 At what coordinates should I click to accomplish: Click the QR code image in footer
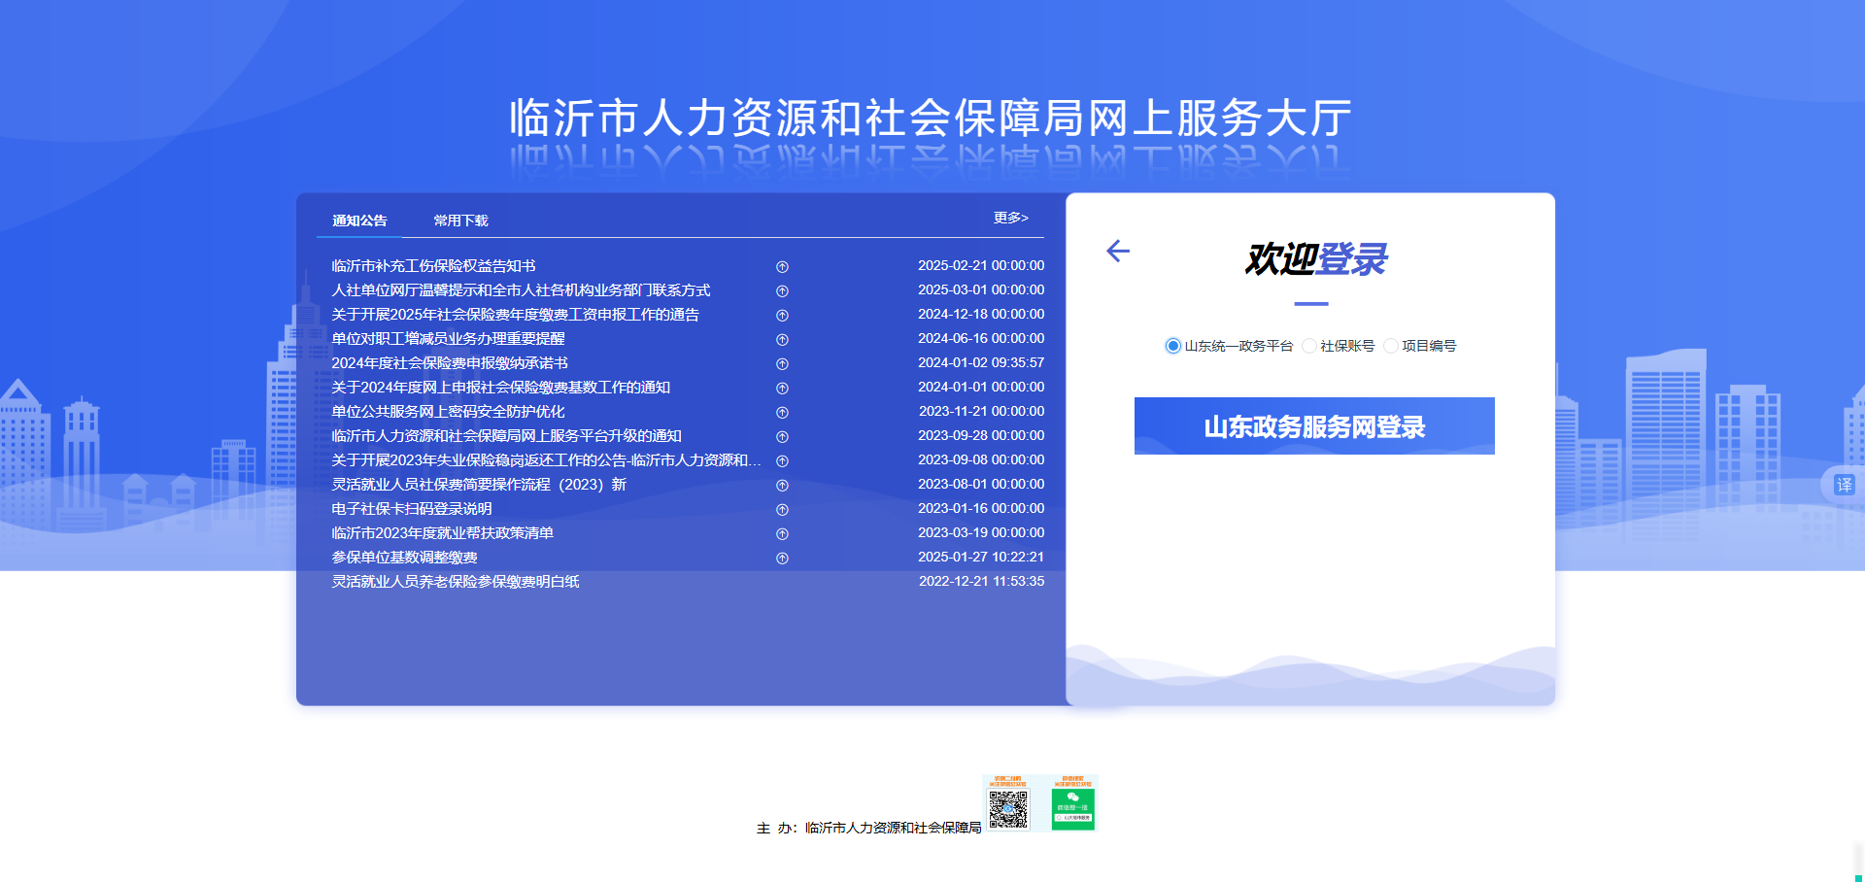click(1008, 806)
